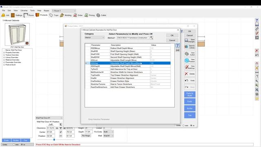This screenshot has width=261, height=147.
Task: Open the Tools menu
Action: pos(32,11)
